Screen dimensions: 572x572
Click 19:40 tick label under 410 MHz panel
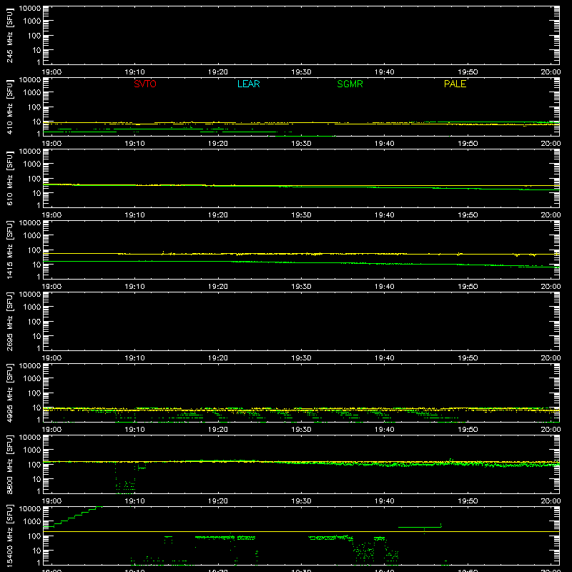pyautogui.click(x=385, y=144)
